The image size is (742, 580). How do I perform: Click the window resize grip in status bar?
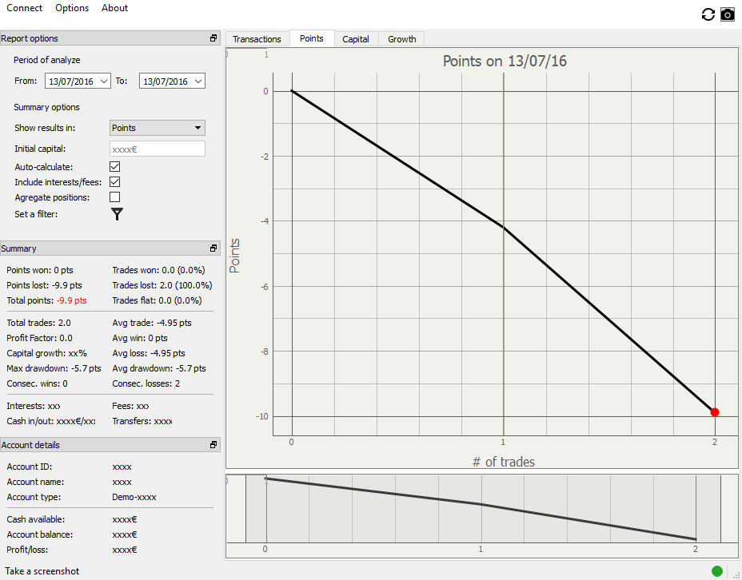coord(736,574)
